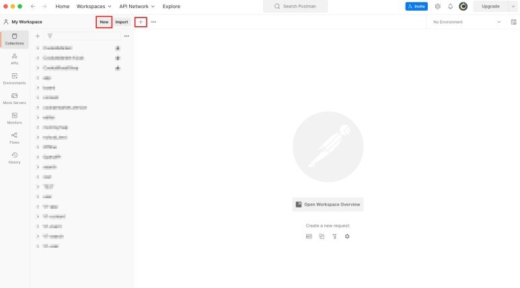This screenshot has width=520, height=288.
Task: Click the Import button
Action: point(122,22)
